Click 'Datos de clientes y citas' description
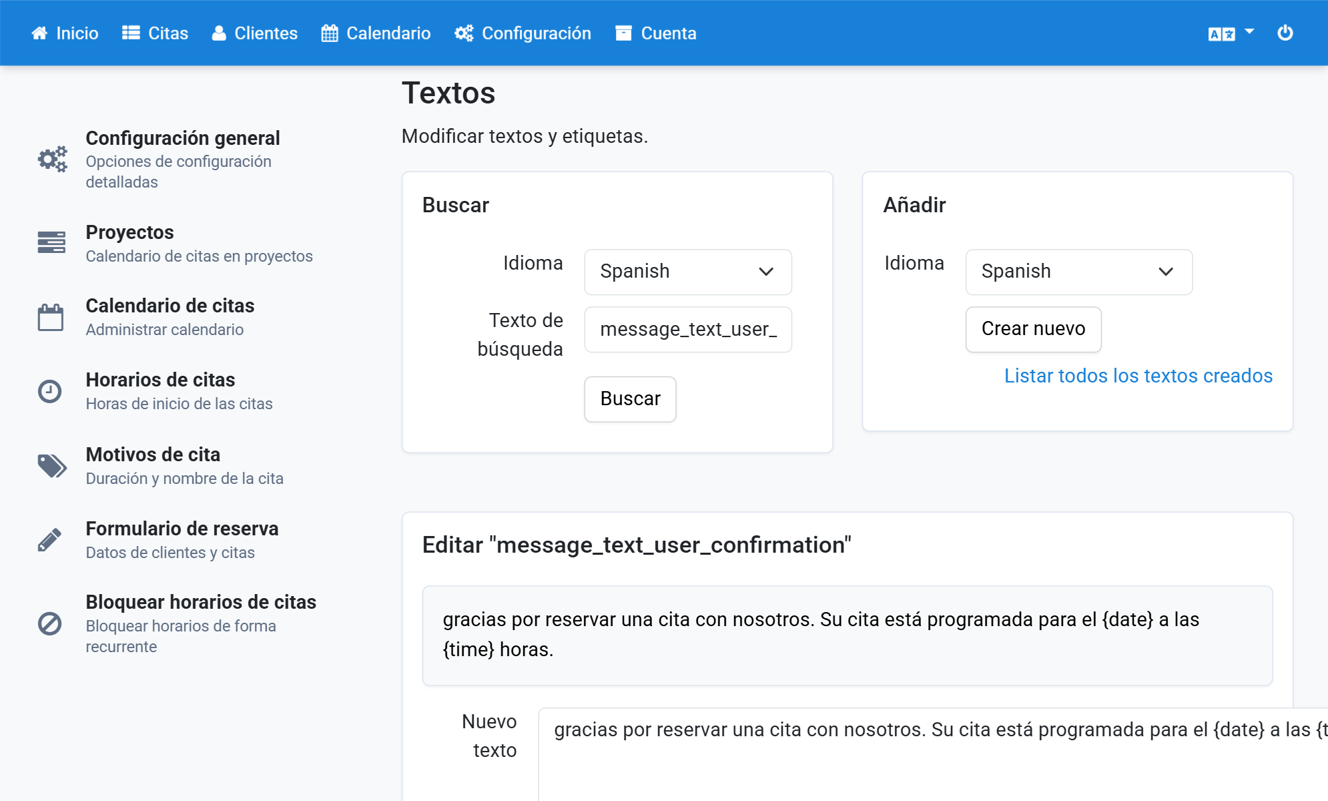1328x801 pixels. [170, 553]
